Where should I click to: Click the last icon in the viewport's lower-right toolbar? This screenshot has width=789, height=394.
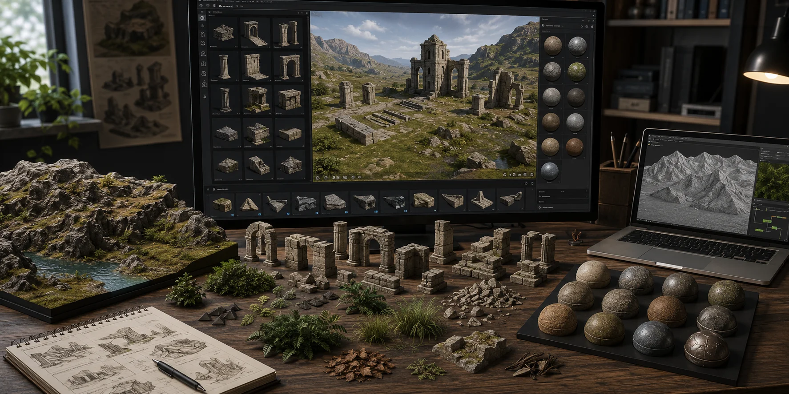[531, 175]
